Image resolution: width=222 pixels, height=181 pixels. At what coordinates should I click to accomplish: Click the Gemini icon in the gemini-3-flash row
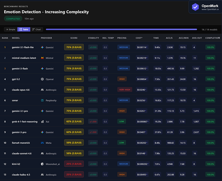[42, 68]
